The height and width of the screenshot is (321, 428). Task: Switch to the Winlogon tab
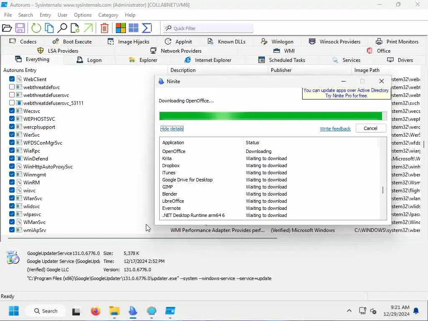click(277, 42)
